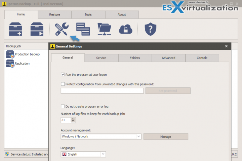Switch to the Home tab
This screenshot has width=242, height=161.
point(21,14)
